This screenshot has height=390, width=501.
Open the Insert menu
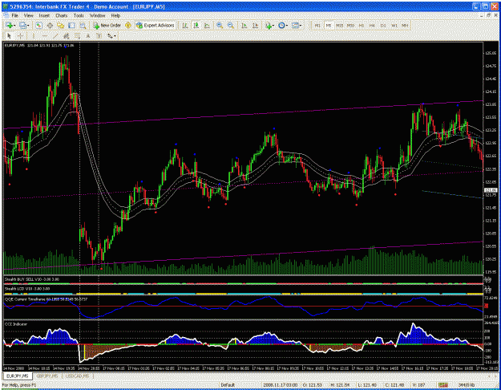(44, 15)
